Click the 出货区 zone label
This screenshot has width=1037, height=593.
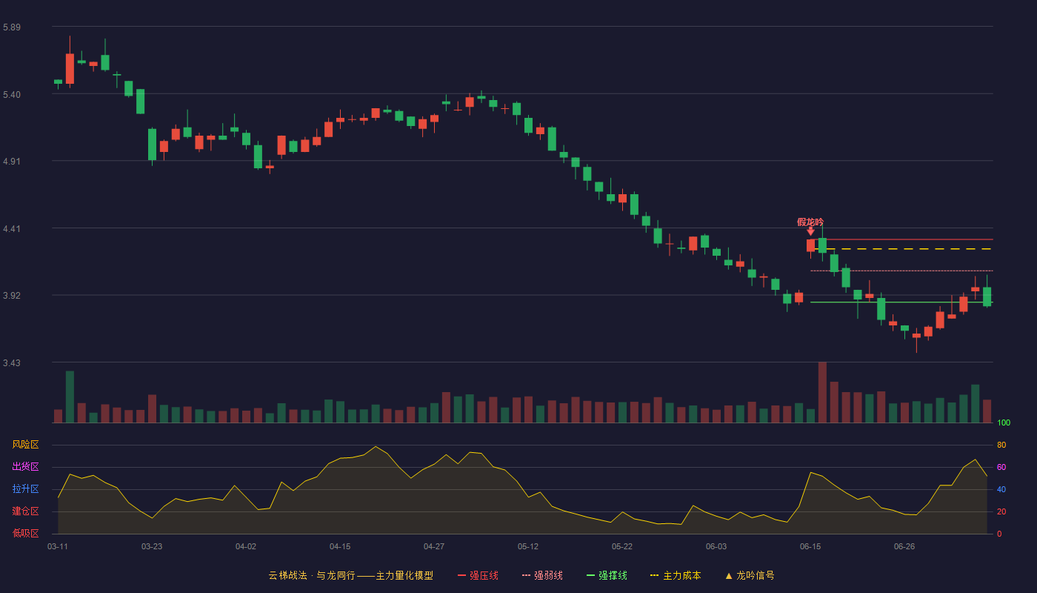point(25,467)
